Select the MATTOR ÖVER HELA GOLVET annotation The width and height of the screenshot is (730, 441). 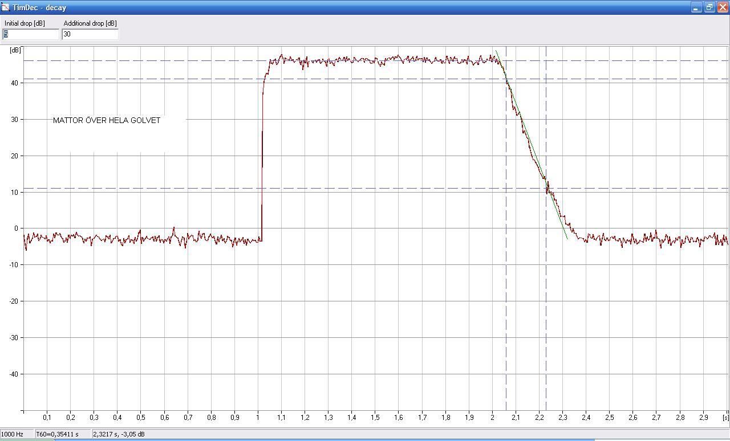click(x=107, y=120)
